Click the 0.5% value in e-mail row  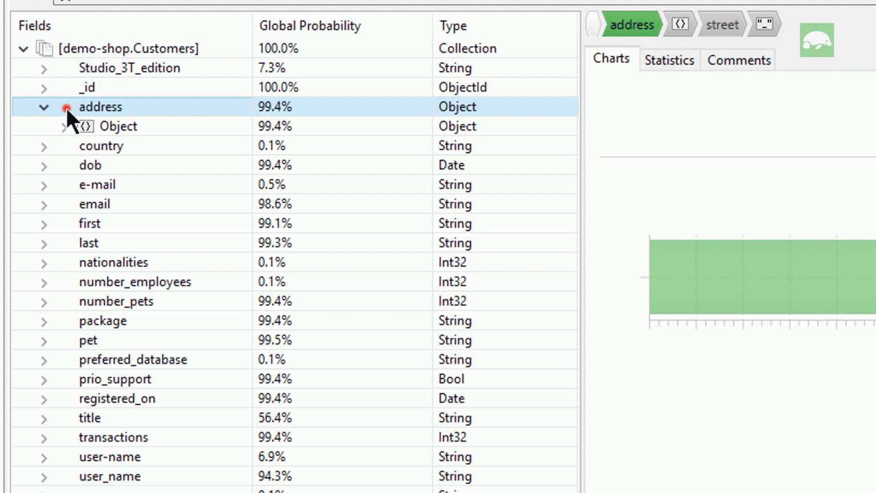(x=271, y=184)
